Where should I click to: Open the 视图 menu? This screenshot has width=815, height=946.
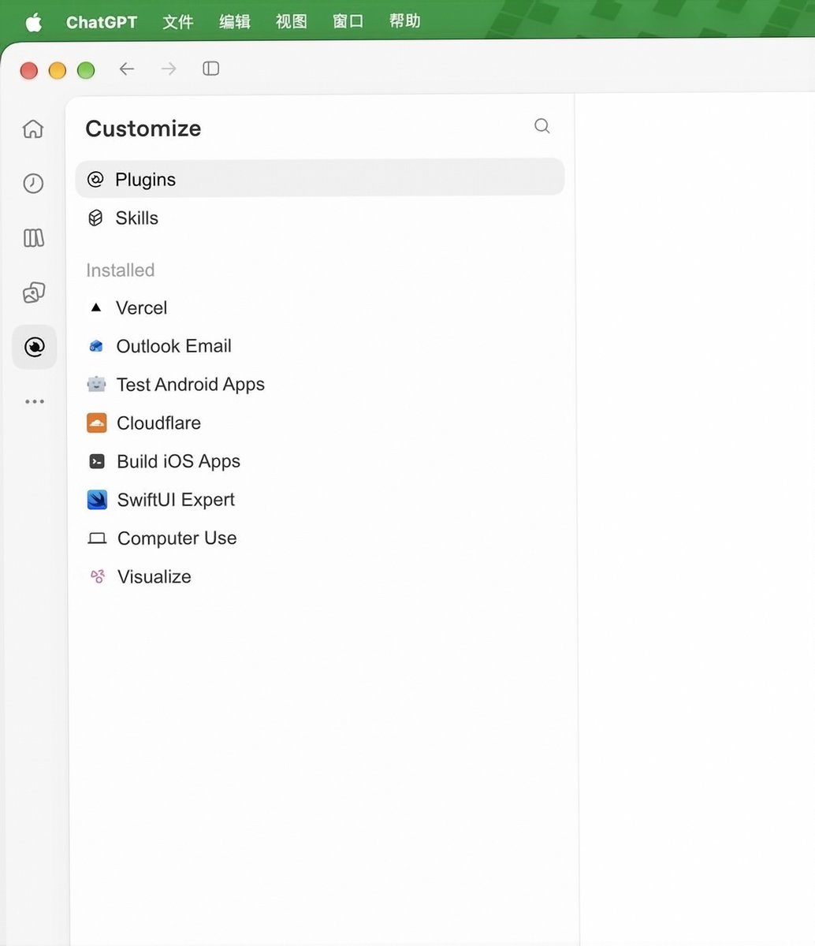[x=292, y=22]
